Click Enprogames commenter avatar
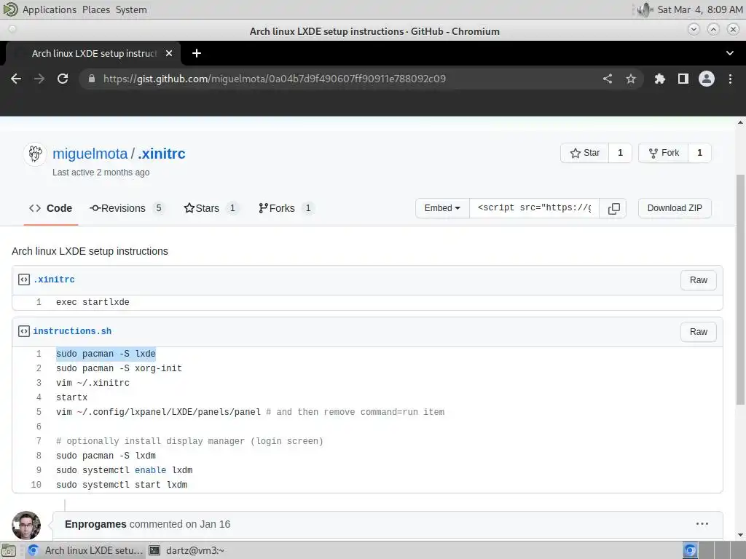This screenshot has height=559, width=746. 26,526
